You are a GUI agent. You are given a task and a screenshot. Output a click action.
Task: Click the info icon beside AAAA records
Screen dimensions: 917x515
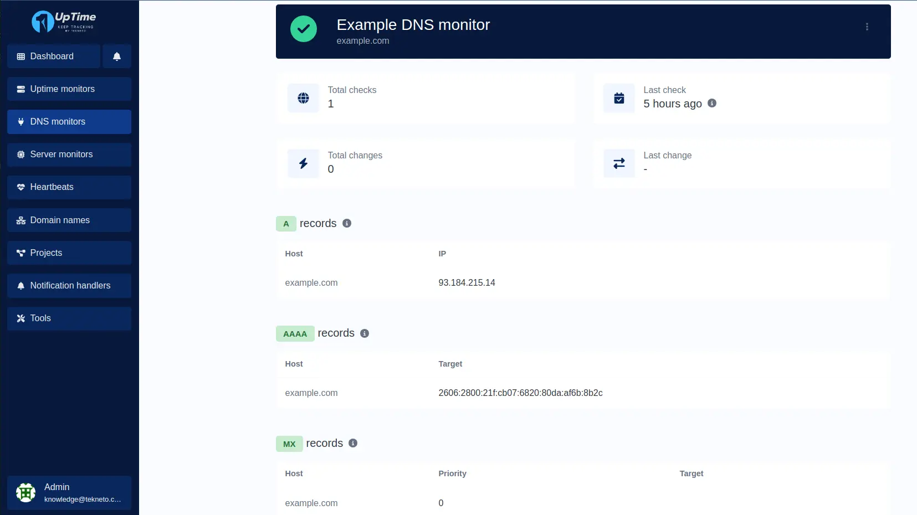(x=364, y=333)
